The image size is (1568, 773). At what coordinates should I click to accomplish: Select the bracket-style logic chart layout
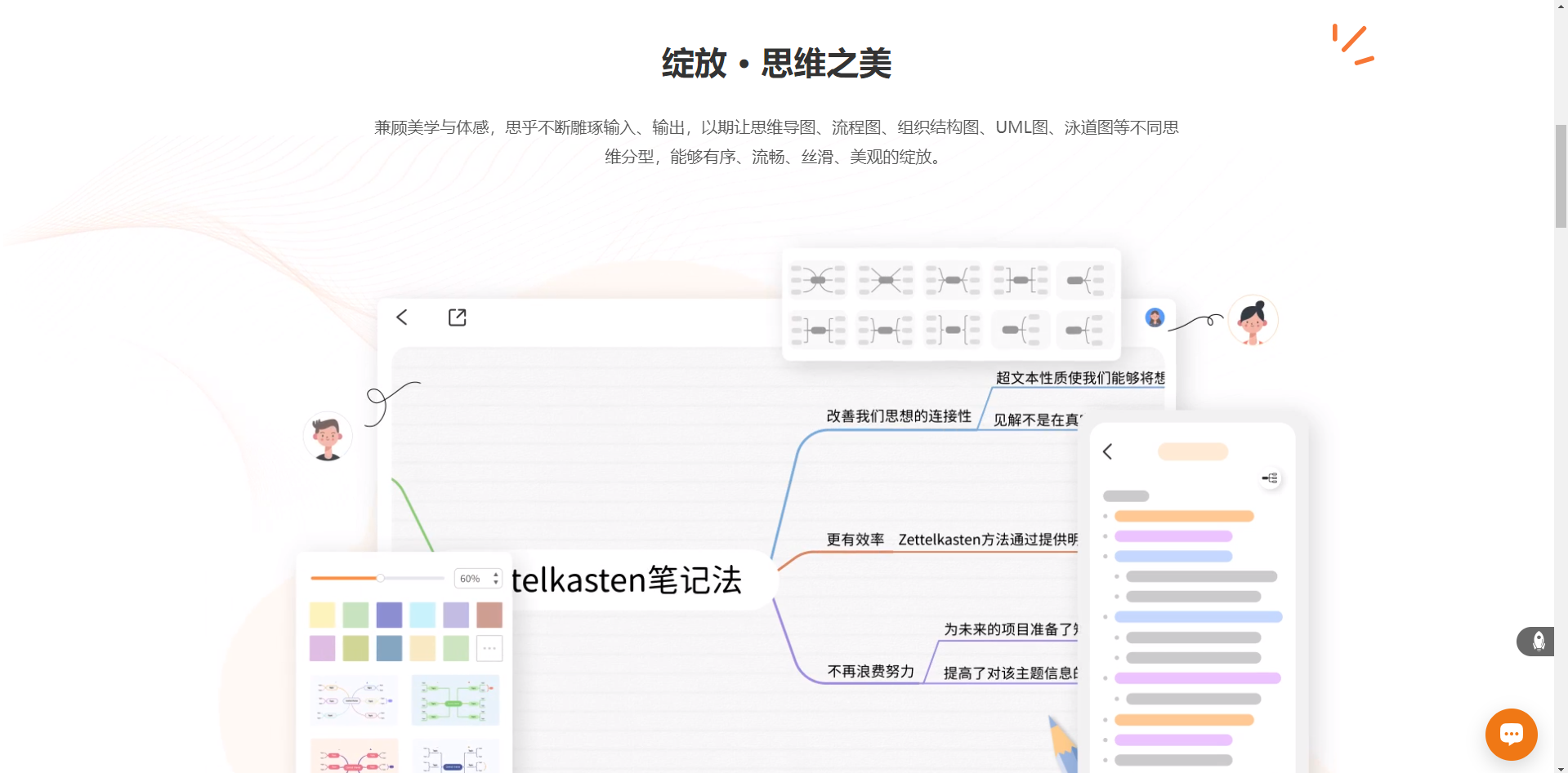click(1021, 279)
